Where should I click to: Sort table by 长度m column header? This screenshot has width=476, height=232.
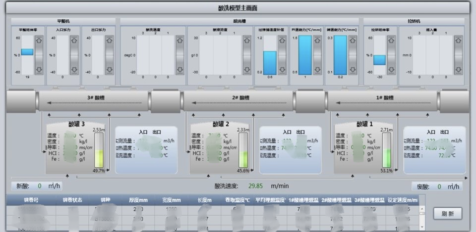(x=204, y=200)
